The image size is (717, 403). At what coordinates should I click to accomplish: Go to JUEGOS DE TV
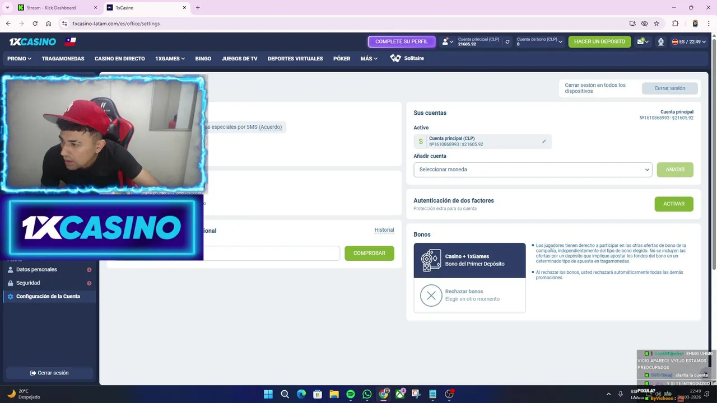pos(239,58)
